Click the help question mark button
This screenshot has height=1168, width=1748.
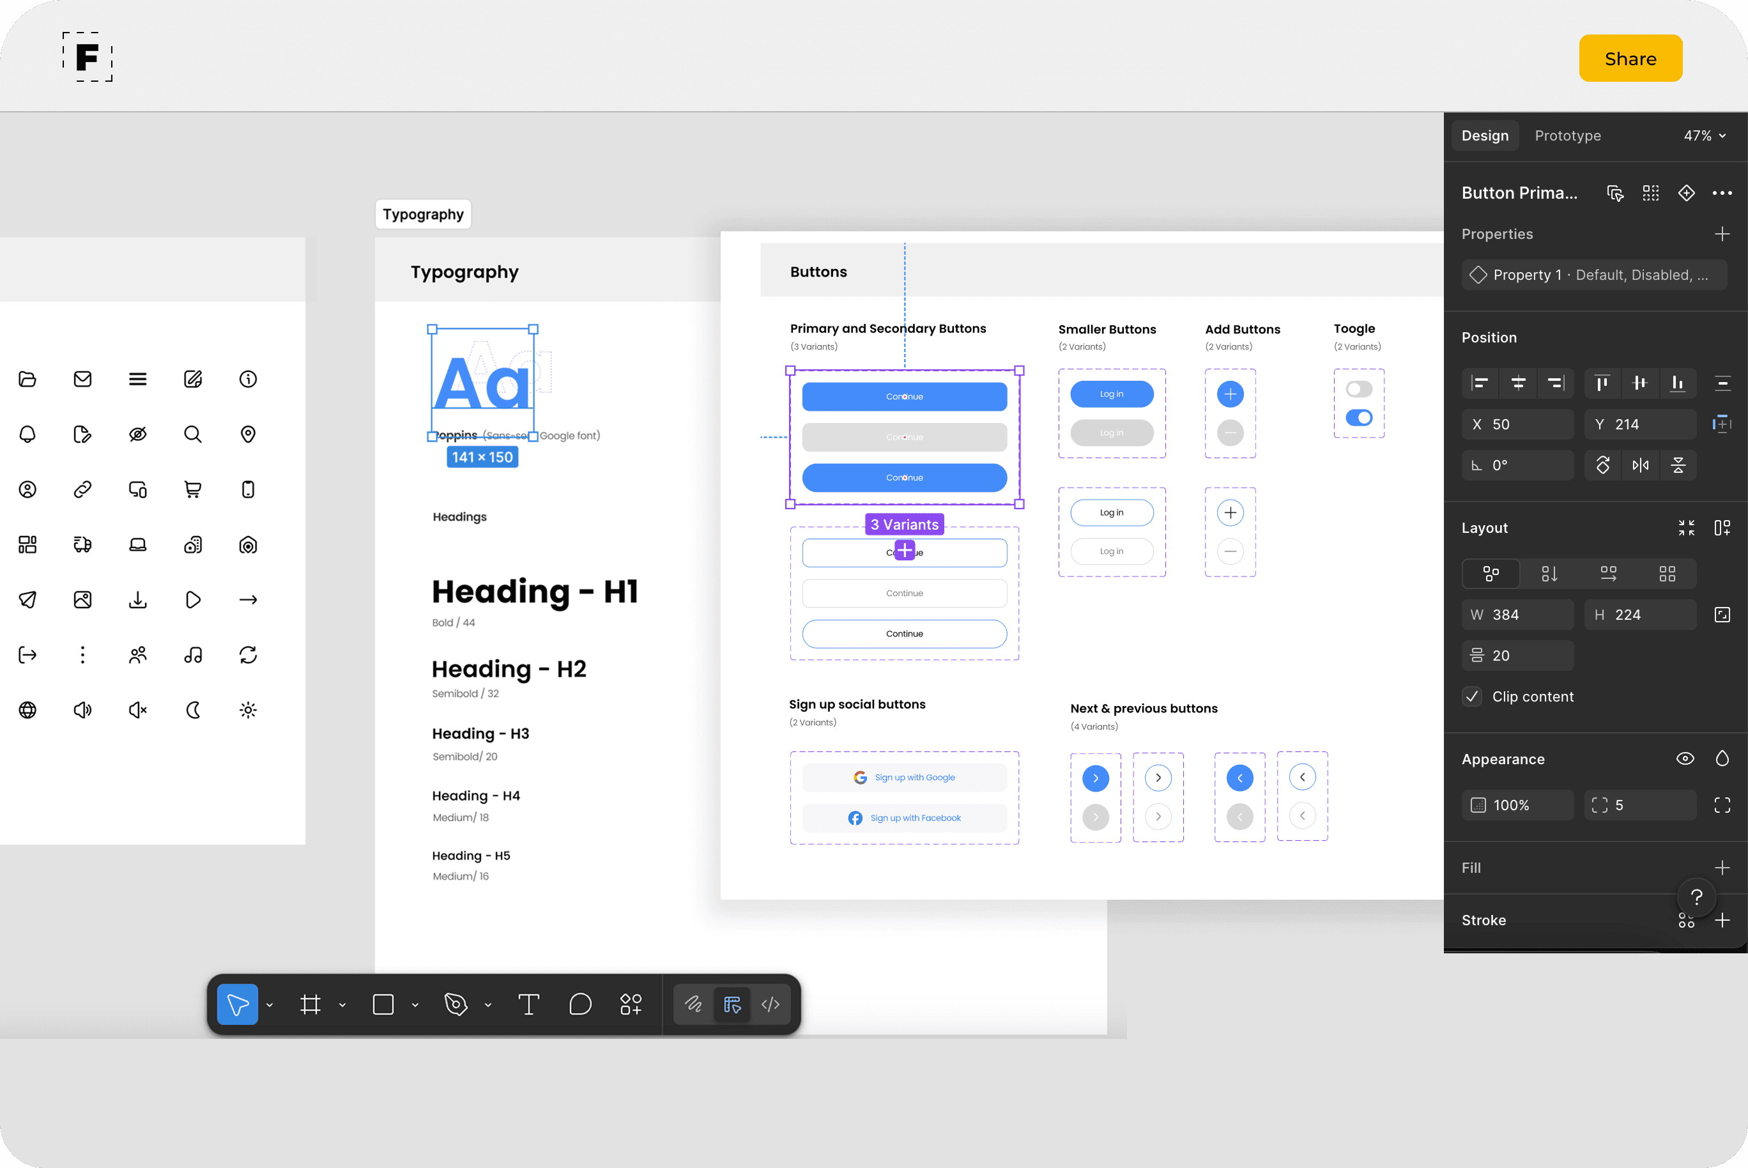tap(1696, 897)
